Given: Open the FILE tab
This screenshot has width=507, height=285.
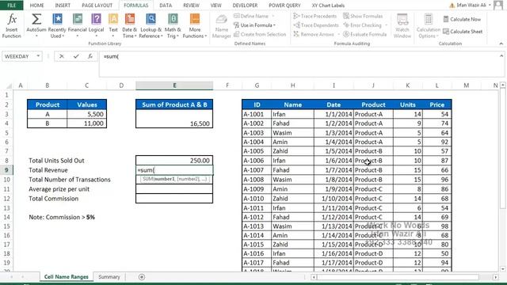Looking at the screenshot, I should 11,6.
